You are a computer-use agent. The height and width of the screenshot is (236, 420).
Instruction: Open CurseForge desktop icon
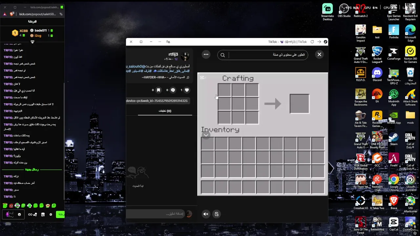point(394,53)
